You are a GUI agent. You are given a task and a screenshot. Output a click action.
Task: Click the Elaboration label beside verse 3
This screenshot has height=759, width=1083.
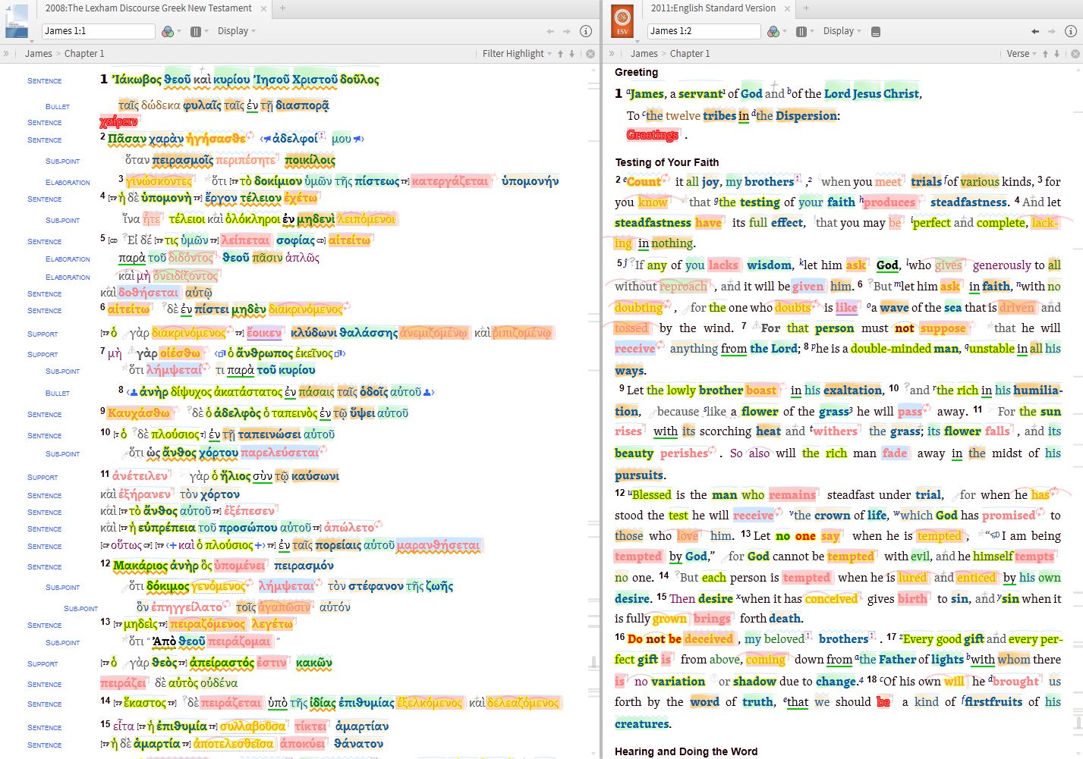pos(68,182)
